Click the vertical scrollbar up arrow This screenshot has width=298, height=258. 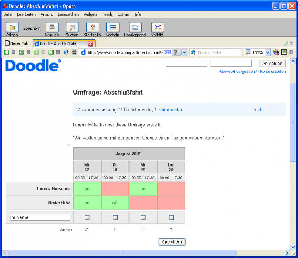pyautogui.click(x=293, y=61)
